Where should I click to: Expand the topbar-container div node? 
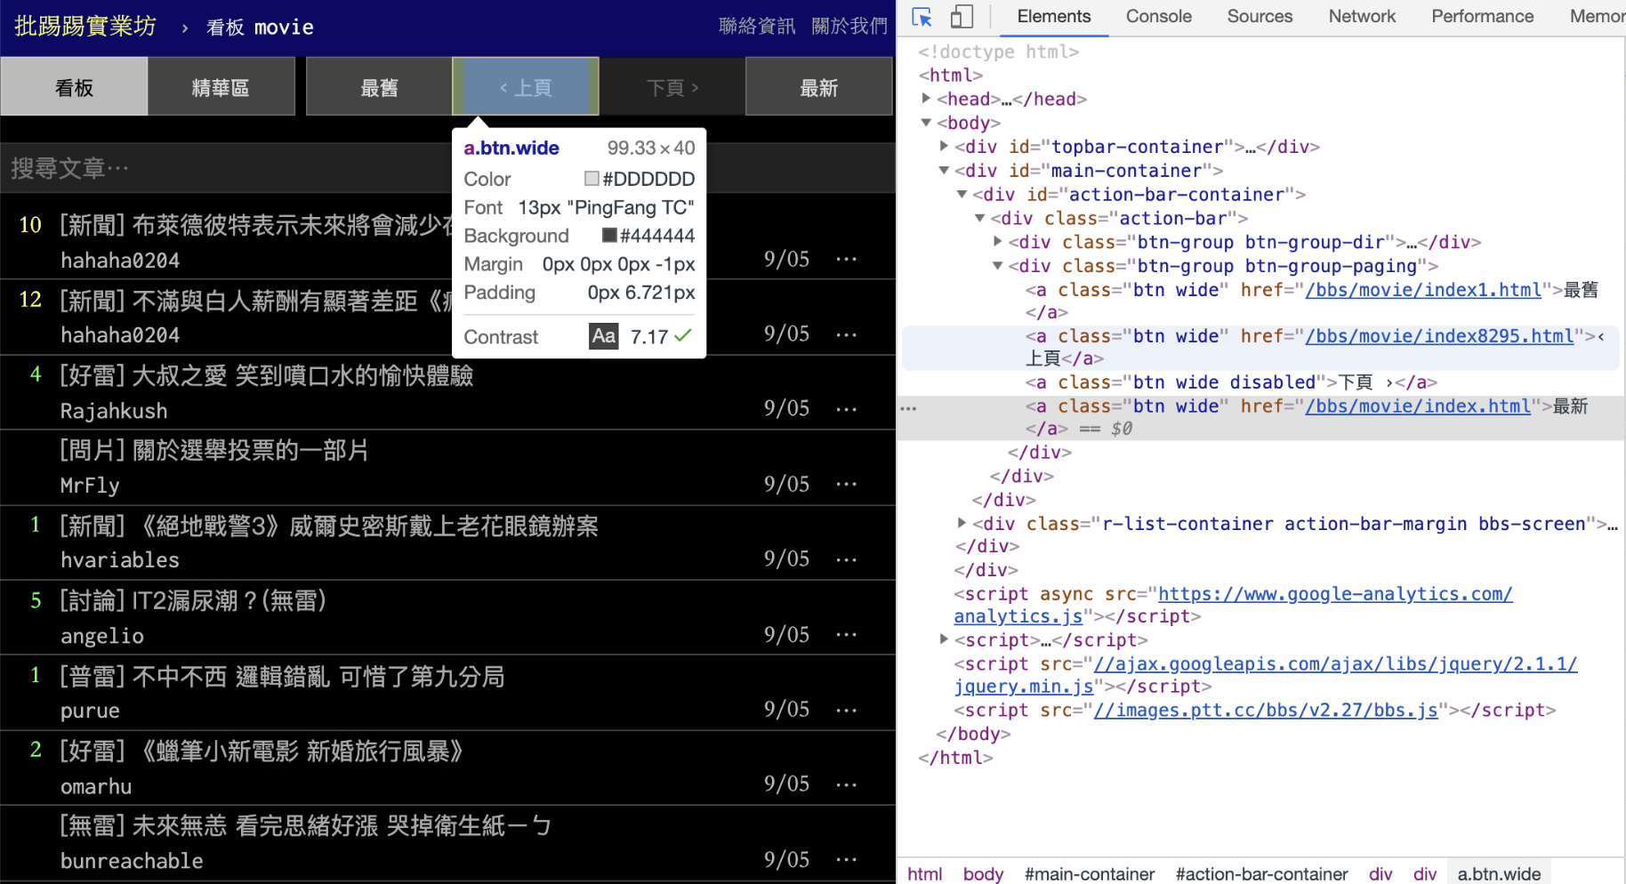944,146
